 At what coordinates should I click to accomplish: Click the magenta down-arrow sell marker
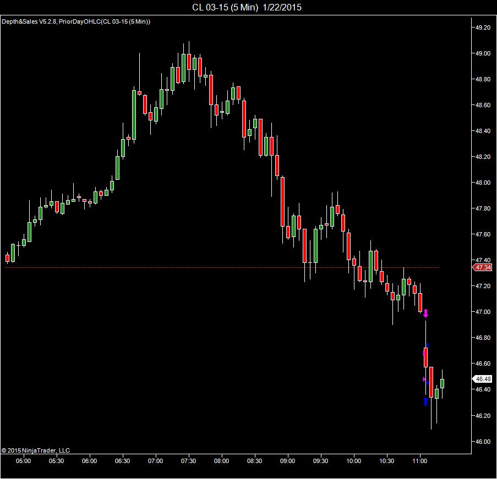425,313
